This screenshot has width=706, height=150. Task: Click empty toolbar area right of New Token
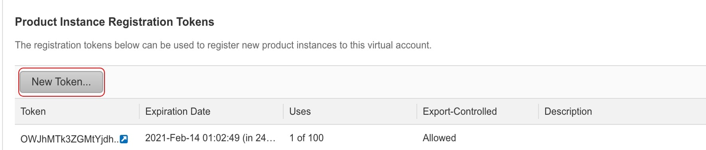[x=405, y=82]
